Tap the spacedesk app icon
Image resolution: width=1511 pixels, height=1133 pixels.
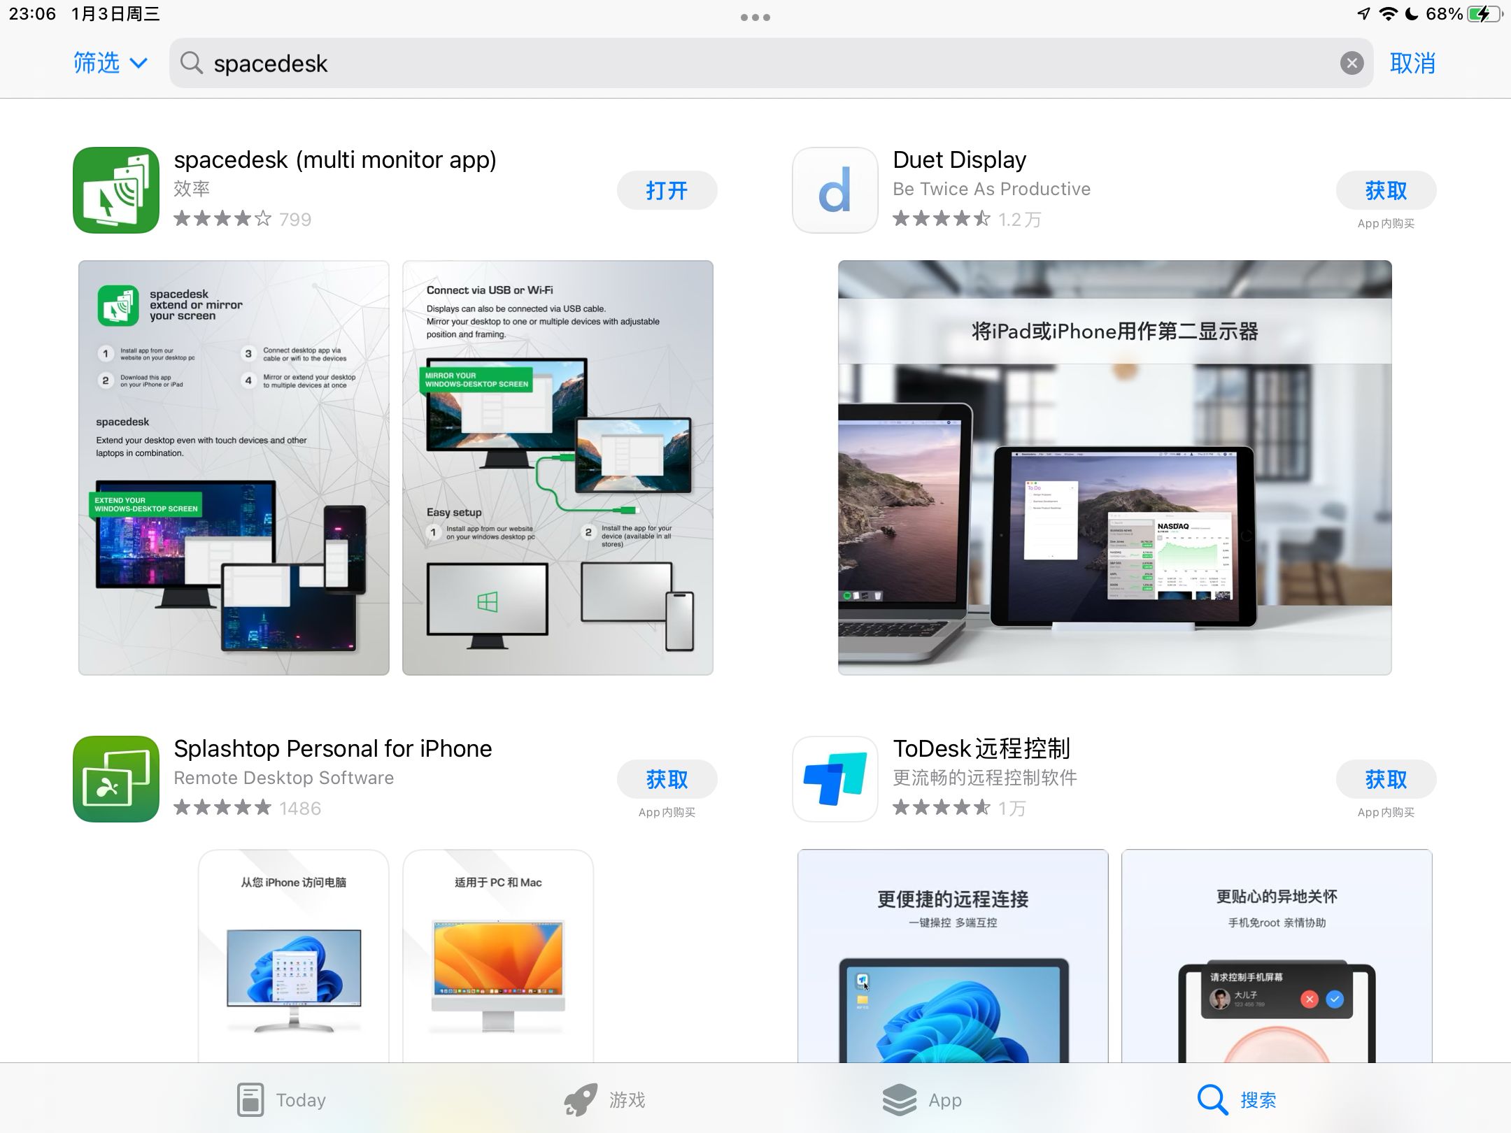pyautogui.click(x=116, y=190)
